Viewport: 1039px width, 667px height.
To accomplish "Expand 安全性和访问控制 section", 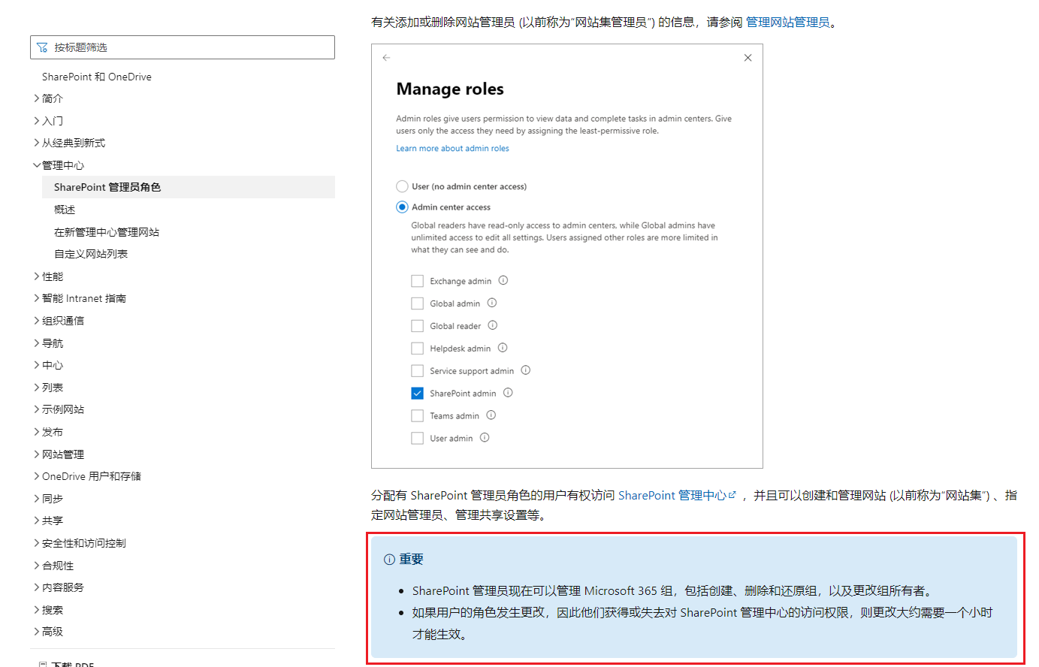I will [80, 543].
